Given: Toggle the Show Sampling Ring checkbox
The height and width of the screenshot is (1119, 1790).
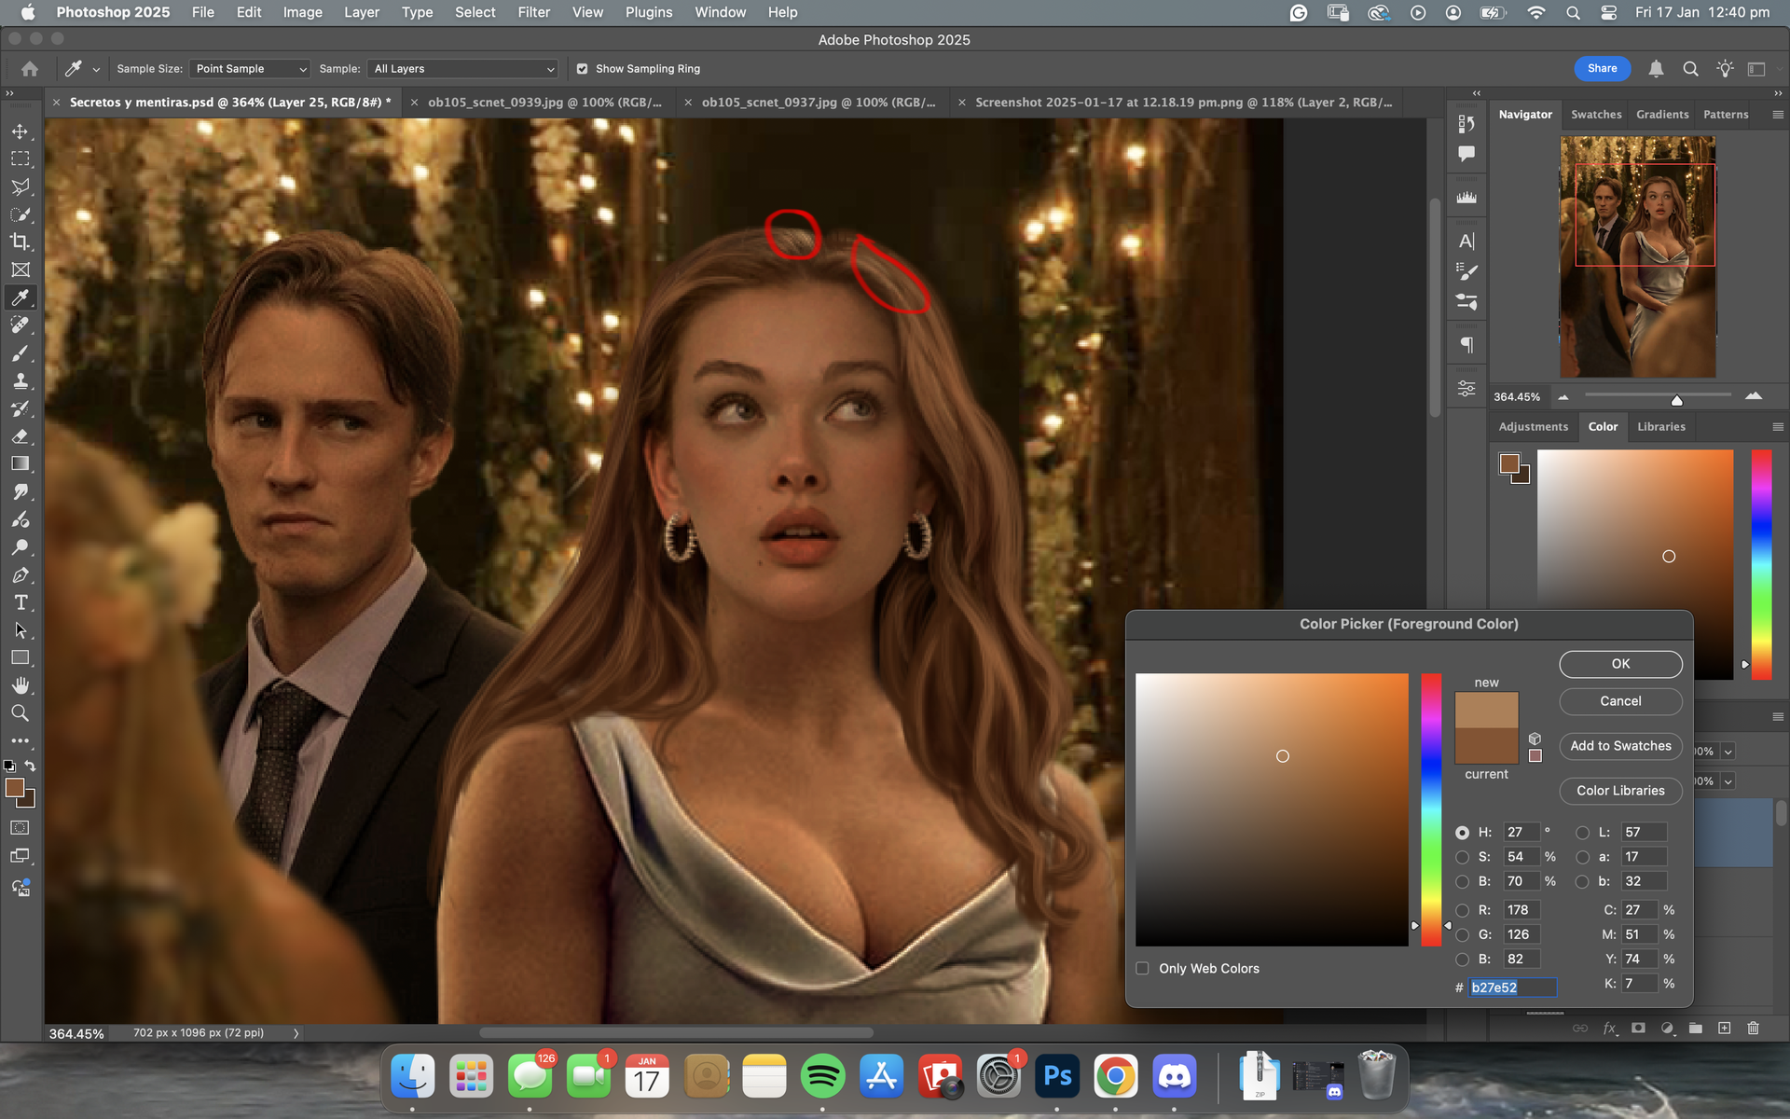Looking at the screenshot, I should point(583,69).
